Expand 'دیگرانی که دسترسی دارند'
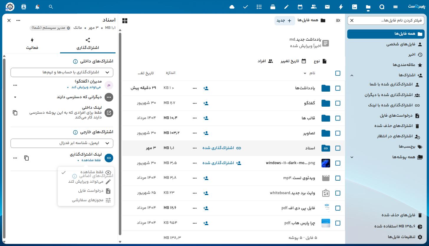The image size is (429, 246). (x=15, y=97)
